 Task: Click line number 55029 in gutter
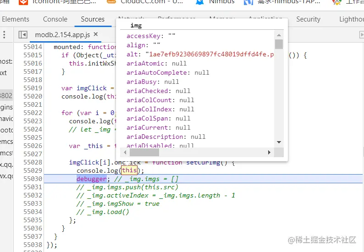click(x=33, y=170)
